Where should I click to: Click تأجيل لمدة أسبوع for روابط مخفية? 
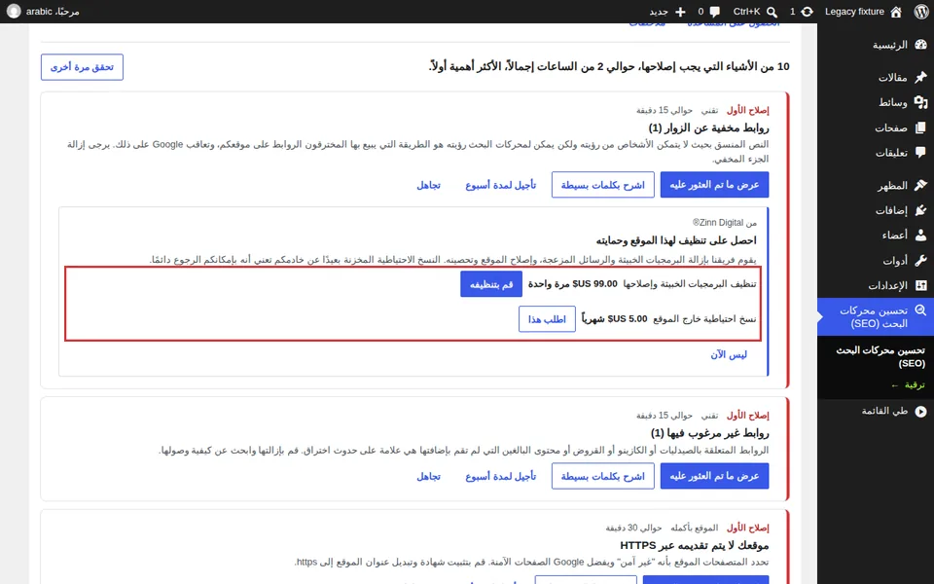pos(500,185)
